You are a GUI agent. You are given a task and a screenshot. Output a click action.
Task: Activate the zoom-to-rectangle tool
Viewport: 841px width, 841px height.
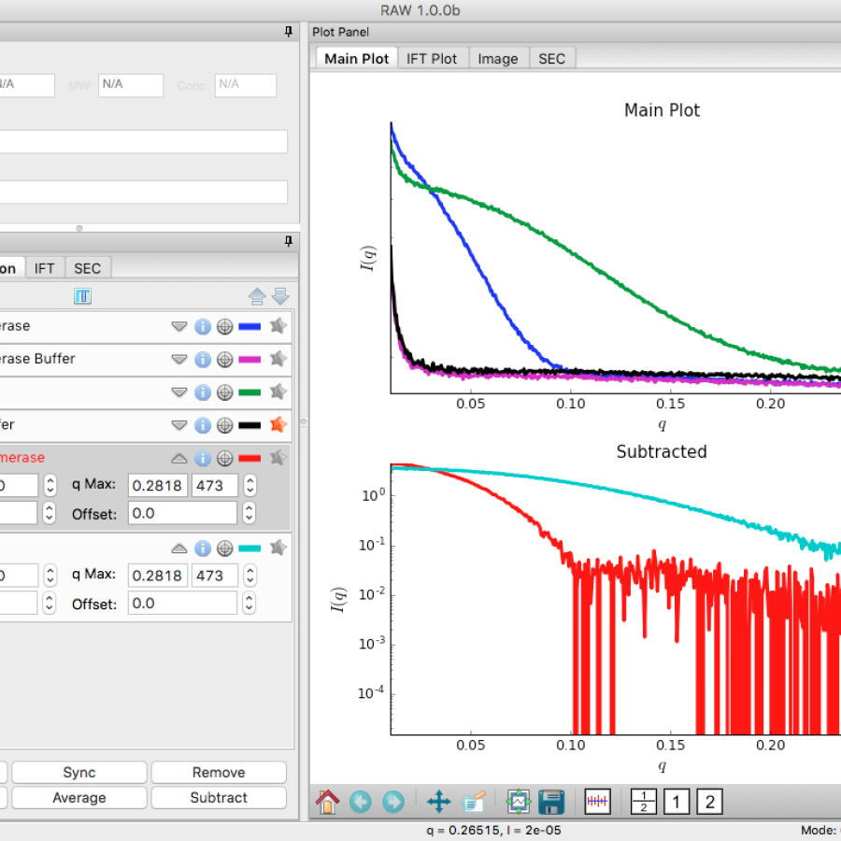point(473,803)
